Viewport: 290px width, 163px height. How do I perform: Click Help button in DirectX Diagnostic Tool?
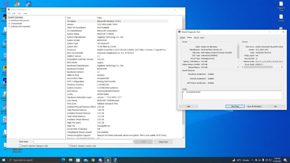pyautogui.click(x=188, y=107)
